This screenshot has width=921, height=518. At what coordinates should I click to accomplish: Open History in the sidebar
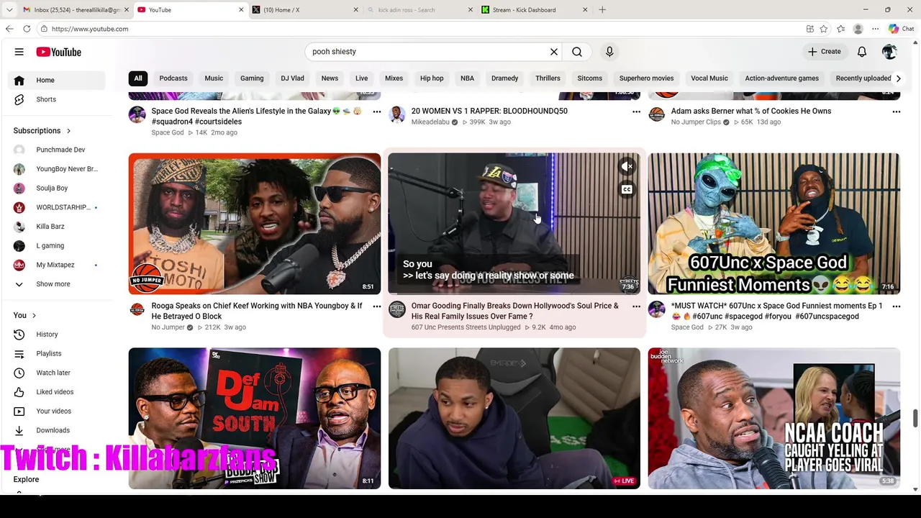[x=58, y=335]
